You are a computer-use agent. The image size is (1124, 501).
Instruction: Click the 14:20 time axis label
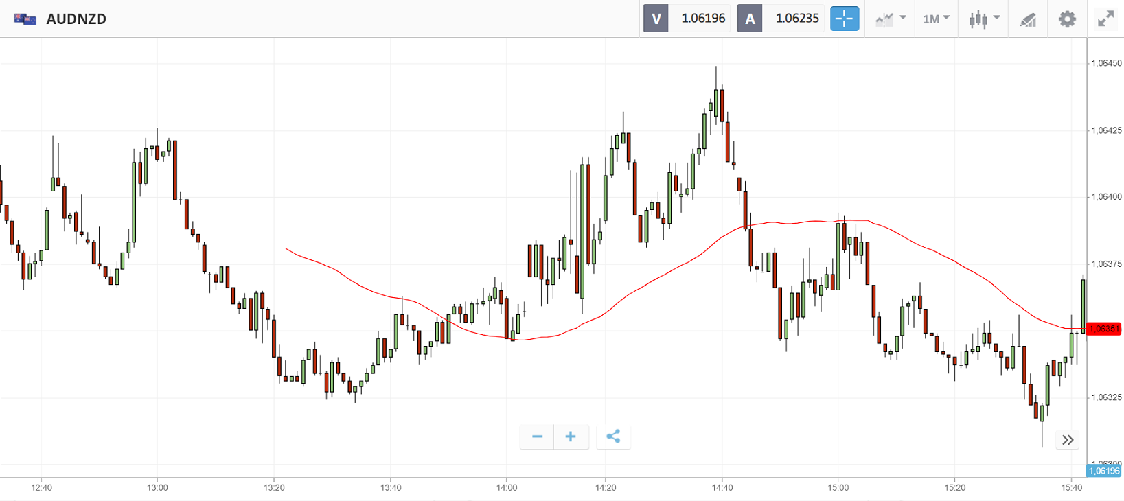pyautogui.click(x=606, y=488)
